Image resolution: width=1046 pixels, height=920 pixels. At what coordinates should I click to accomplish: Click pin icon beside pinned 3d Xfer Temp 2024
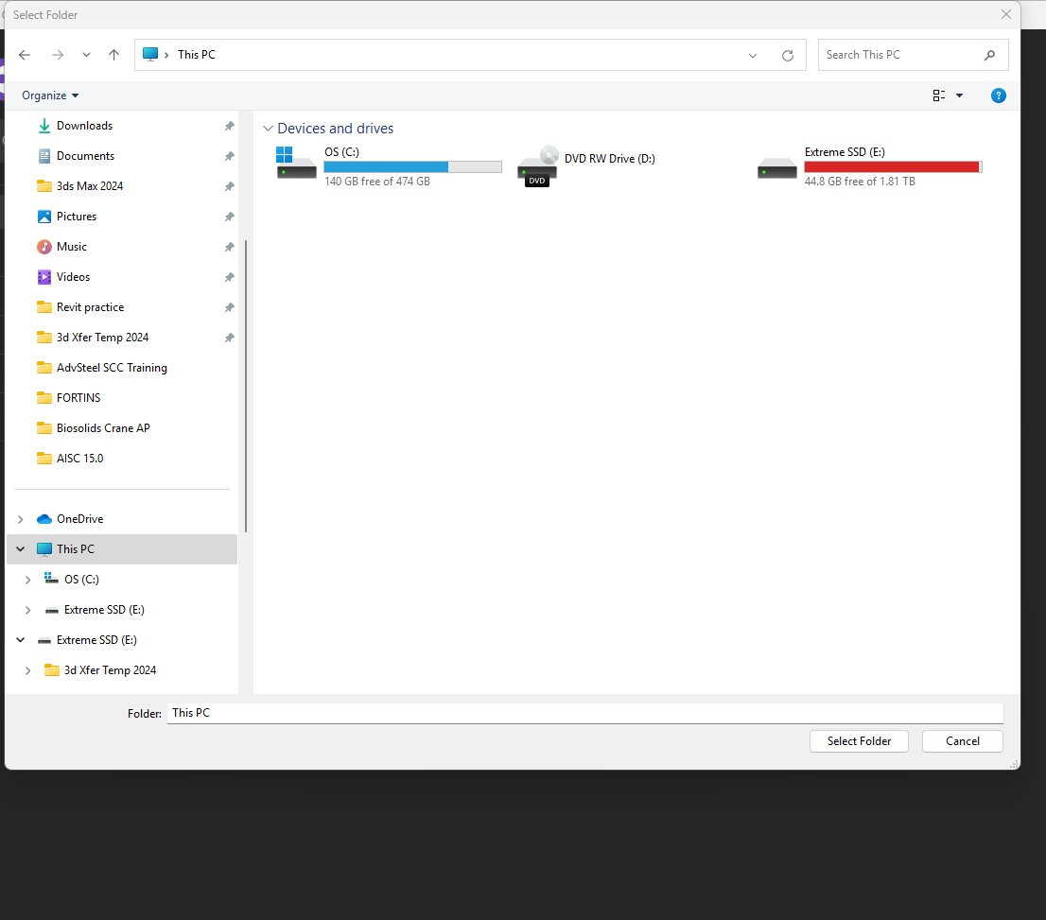coord(229,338)
